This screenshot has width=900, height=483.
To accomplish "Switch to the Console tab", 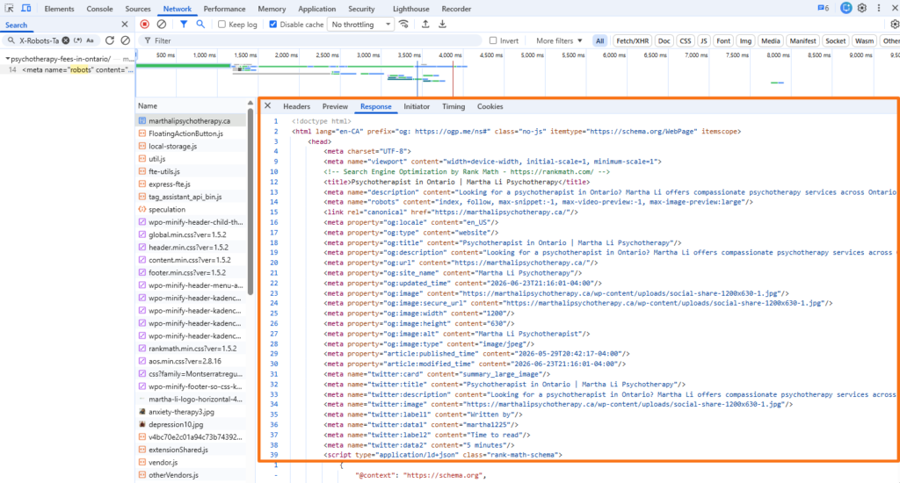I will click(x=99, y=9).
